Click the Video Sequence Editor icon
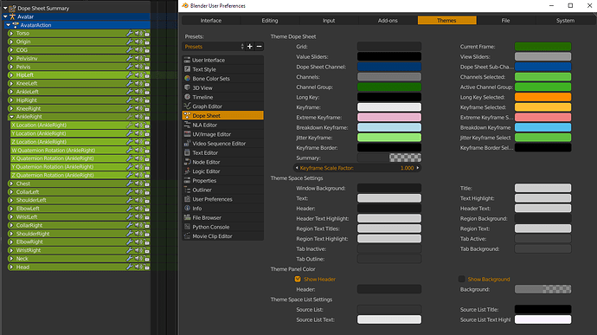597x335 pixels. point(188,144)
